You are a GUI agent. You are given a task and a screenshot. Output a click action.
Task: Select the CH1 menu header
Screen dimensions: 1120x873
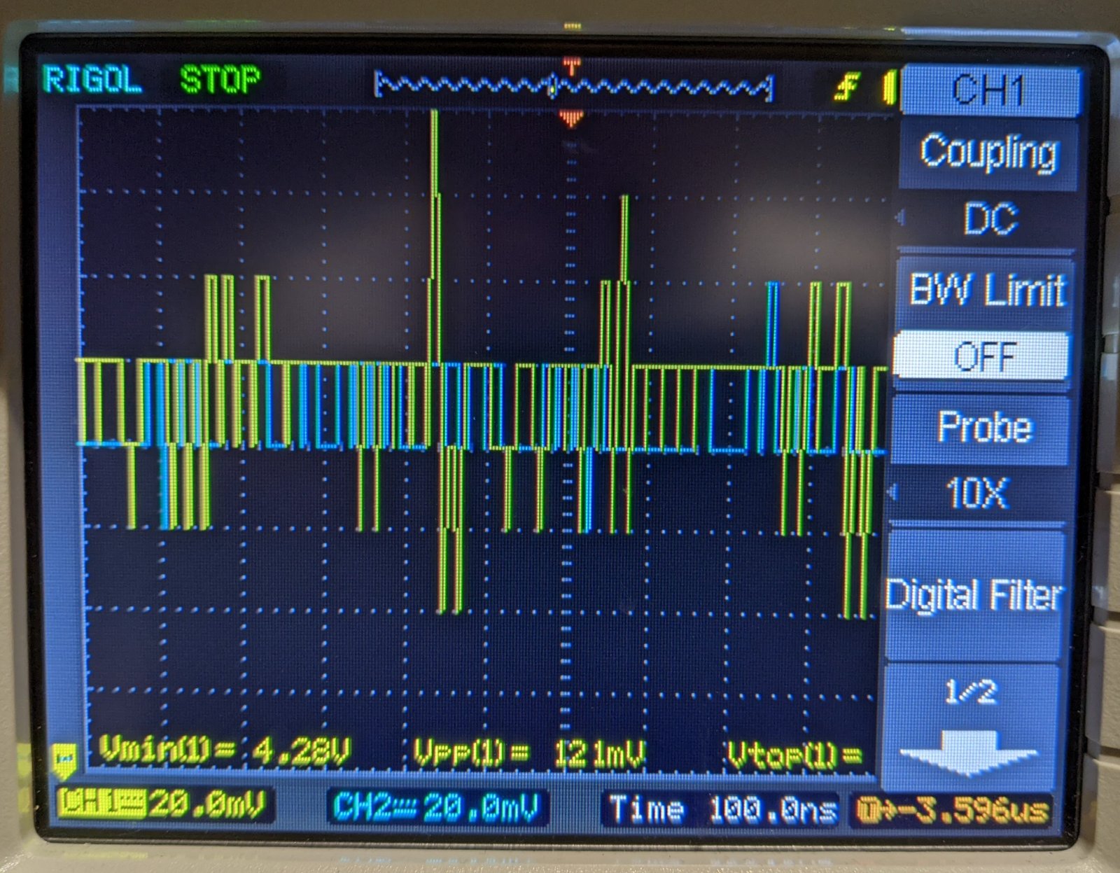point(991,91)
